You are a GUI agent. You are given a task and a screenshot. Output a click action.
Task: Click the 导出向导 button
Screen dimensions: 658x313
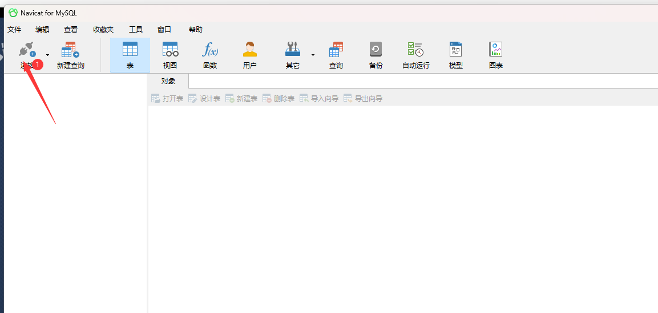pos(363,99)
